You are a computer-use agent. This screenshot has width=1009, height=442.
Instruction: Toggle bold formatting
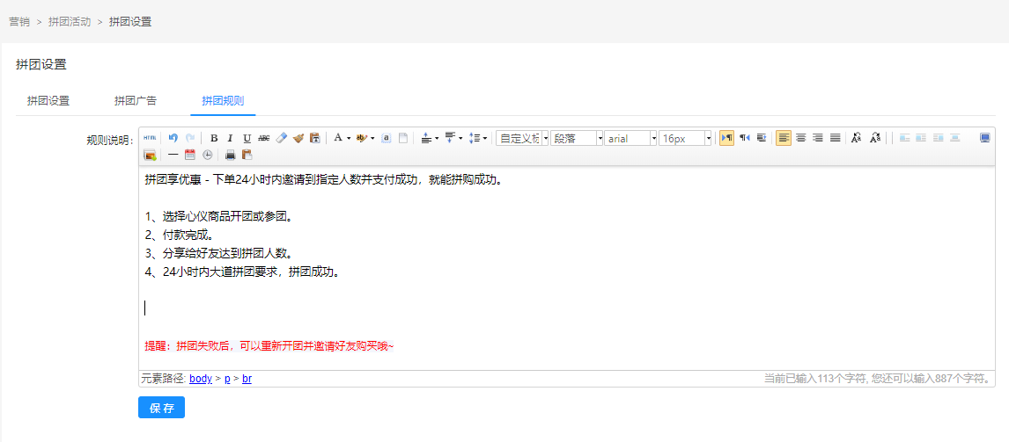pos(214,138)
